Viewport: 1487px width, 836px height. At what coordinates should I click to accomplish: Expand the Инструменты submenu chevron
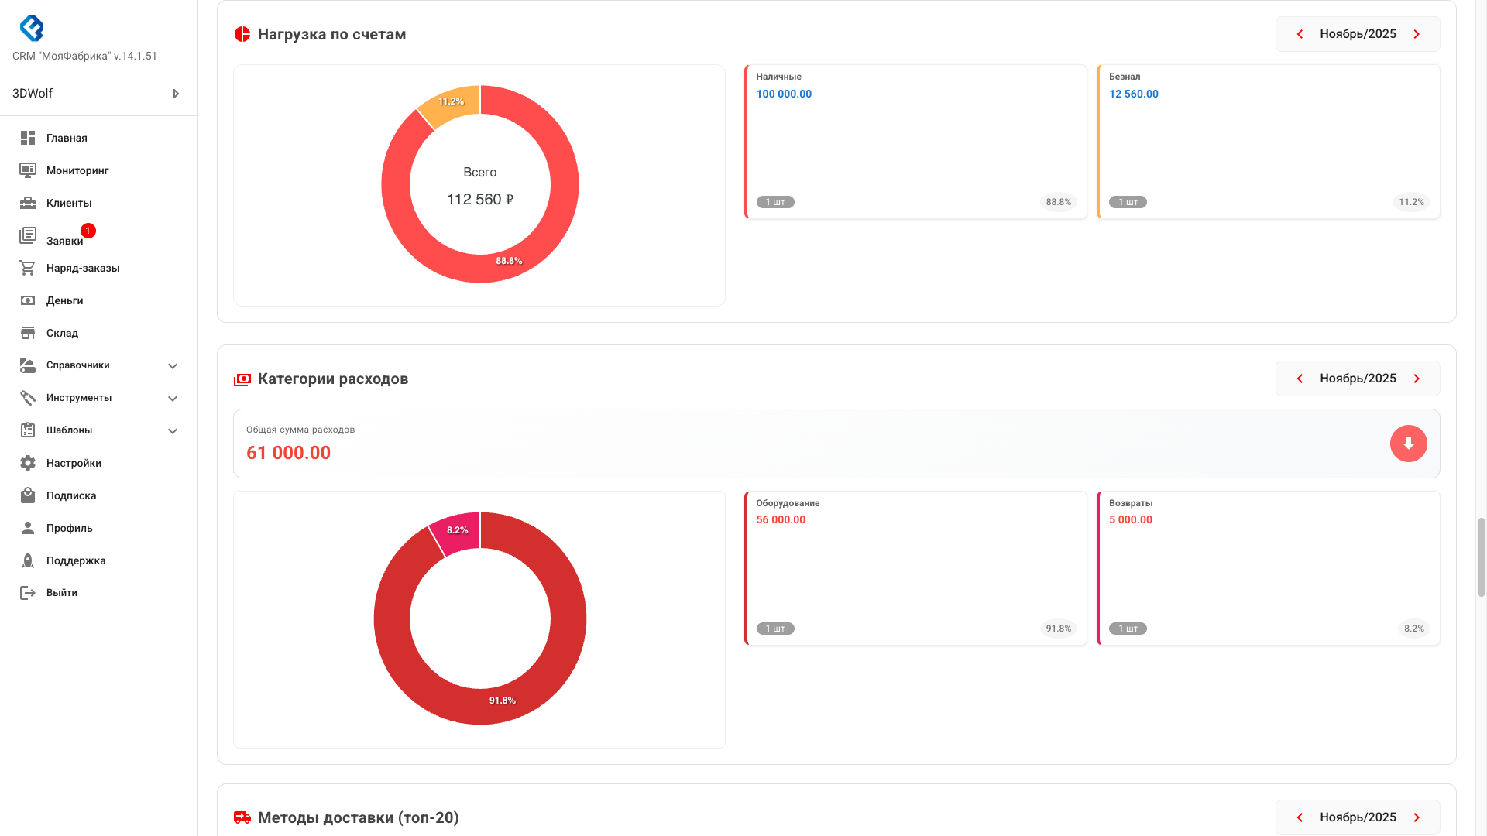click(x=173, y=398)
